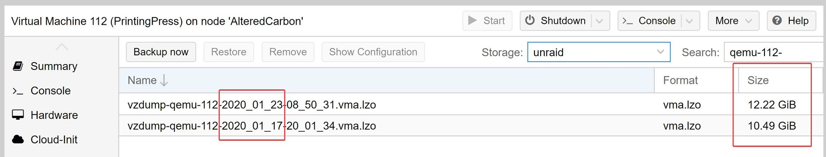Click the Cloud-Init cloud icon
The height and width of the screenshot is (157, 826).
(18, 139)
